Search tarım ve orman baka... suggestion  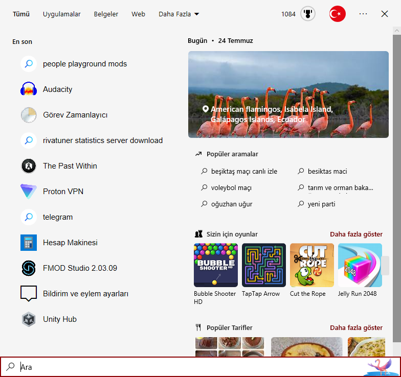pos(336,188)
